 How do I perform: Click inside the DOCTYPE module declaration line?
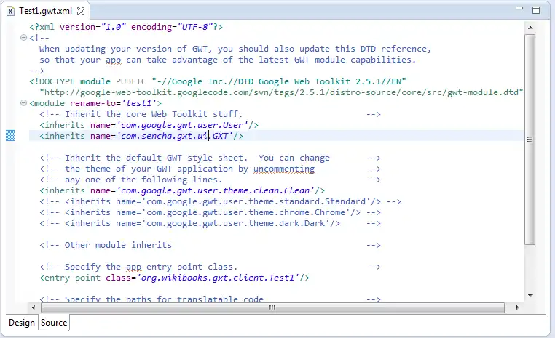[219, 81]
